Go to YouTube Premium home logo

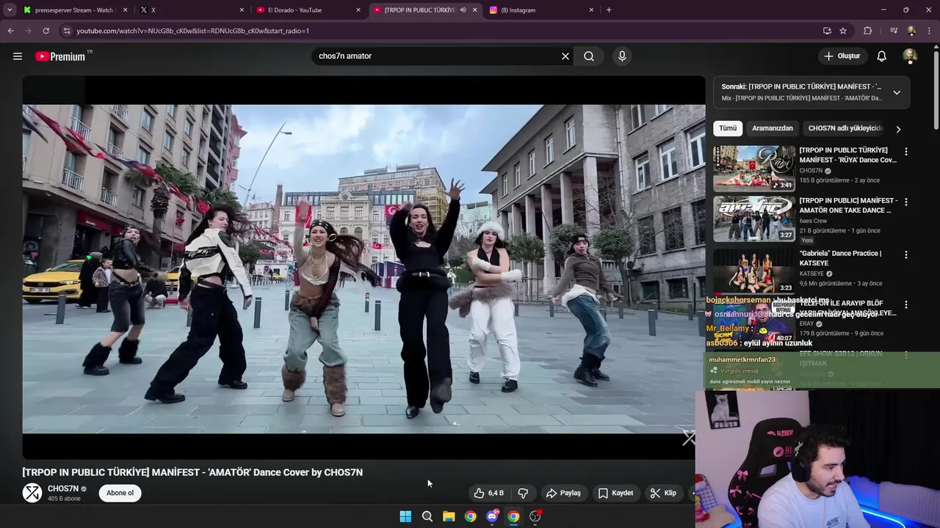[60, 56]
